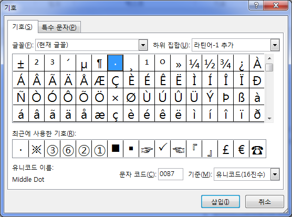Pick the recent middle dot symbol
Viewport: 292px width, 217px height.
tap(20, 149)
